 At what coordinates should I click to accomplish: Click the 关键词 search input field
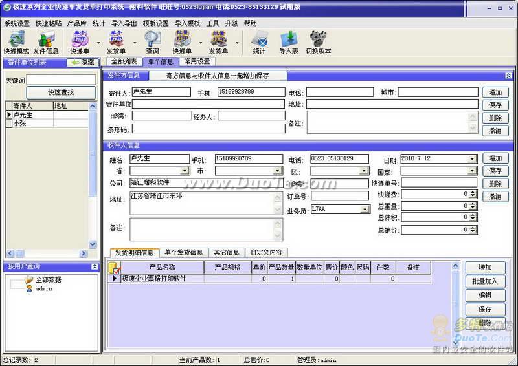[x=61, y=80]
